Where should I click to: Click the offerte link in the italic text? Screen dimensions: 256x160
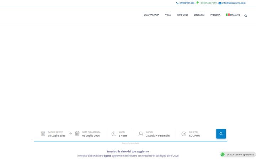coord(108,156)
